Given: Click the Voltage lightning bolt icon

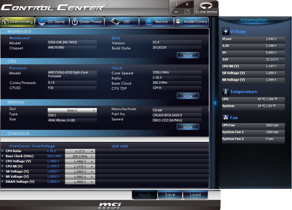Looking at the screenshot, I should [226, 31].
